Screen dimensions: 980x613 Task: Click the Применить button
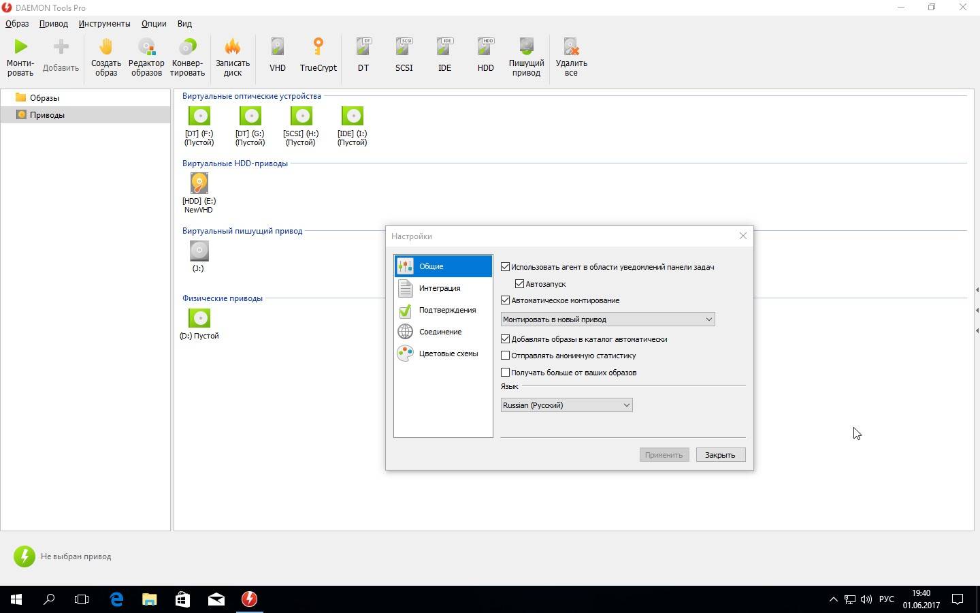point(664,455)
